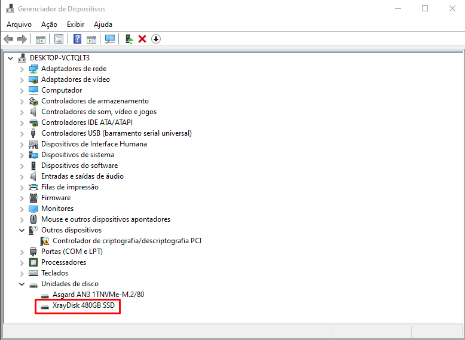Click the Adaptadores de rede icon
Image resolution: width=465 pixels, height=340 pixels.
[x=33, y=69]
